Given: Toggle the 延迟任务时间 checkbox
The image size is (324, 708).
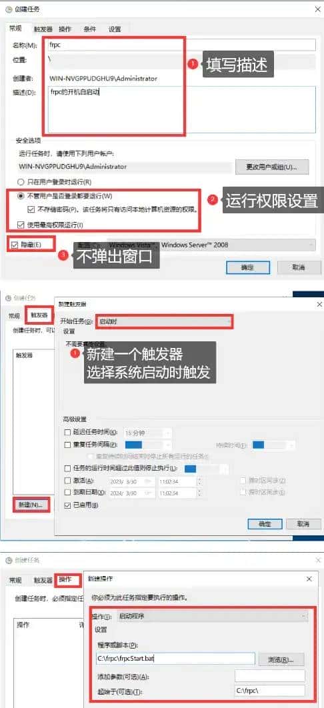Looking at the screenshot, I should 68,432.
